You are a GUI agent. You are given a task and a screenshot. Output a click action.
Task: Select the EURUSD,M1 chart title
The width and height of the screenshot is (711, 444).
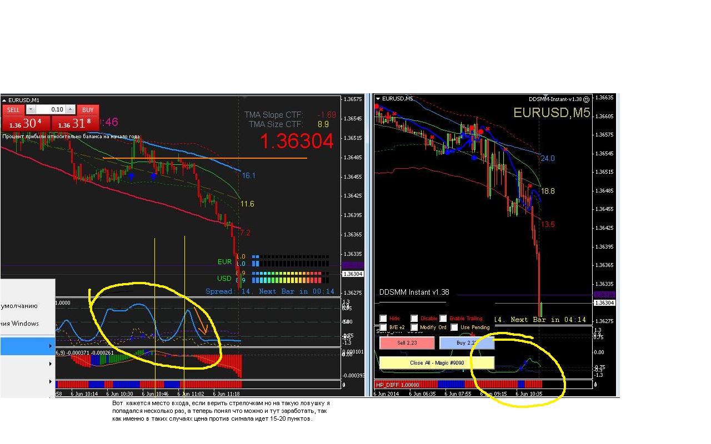click(24, 100)
